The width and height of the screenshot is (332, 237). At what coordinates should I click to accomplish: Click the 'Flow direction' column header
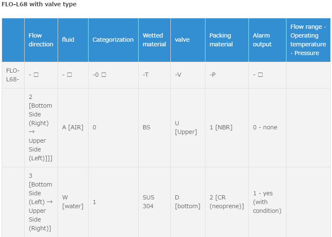click(41, 40)
